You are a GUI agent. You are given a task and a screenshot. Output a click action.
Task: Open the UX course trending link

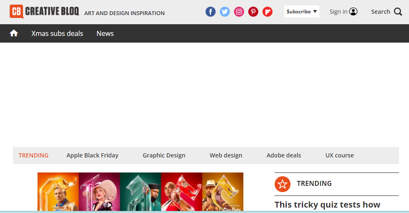coord(340,155)
